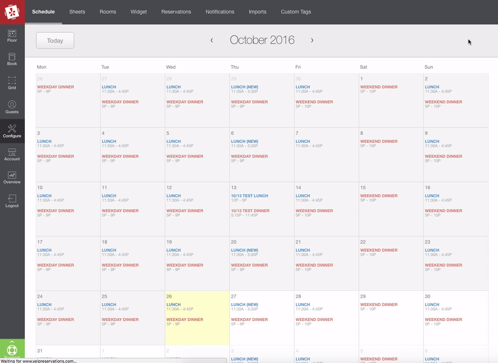Open LUNCH shift on Sunday October 2
This screenshot has width=498, height=363.
pyautogui.click(x=432, y=87)
